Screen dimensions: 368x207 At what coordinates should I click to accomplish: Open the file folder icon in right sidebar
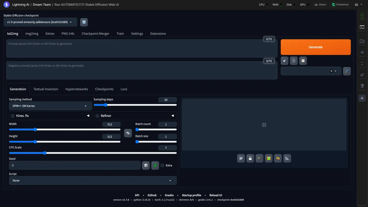(x=362, y=41)
